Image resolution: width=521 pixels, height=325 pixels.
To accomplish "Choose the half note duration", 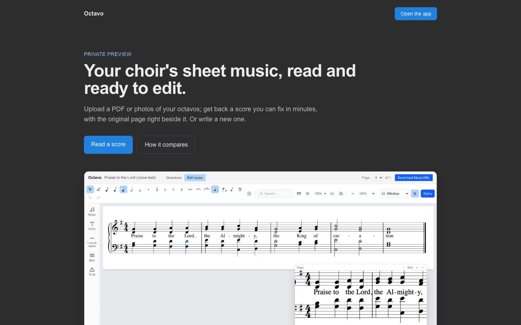I will (132, 189).
